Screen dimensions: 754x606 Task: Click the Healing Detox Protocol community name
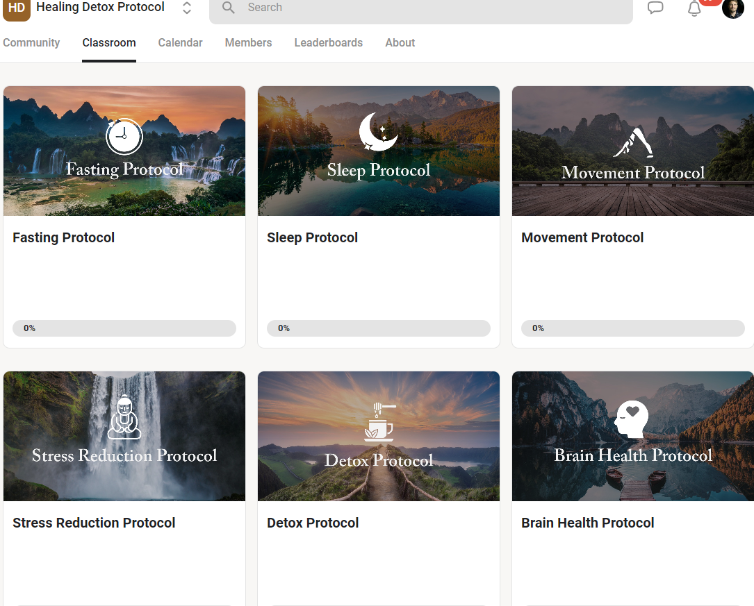(101, 7)
